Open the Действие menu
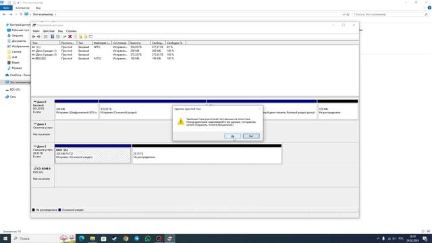432x243 pixels. point(49,31)
